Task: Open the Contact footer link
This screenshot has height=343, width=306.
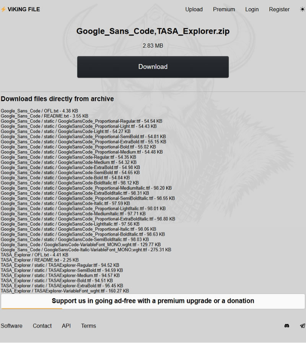Action: 42,326
